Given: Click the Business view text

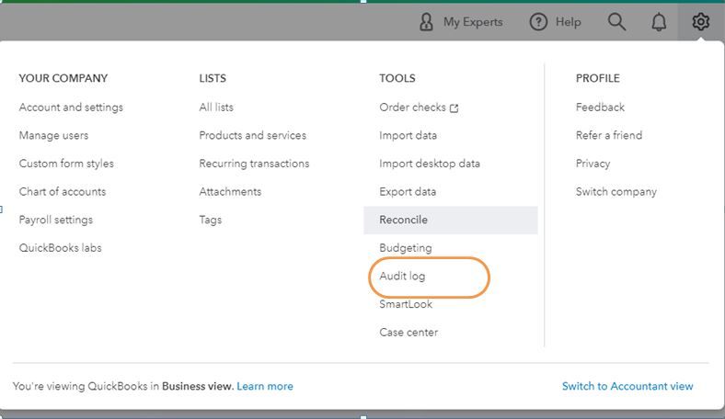Looking at the screenshot, I should point(198,386).
